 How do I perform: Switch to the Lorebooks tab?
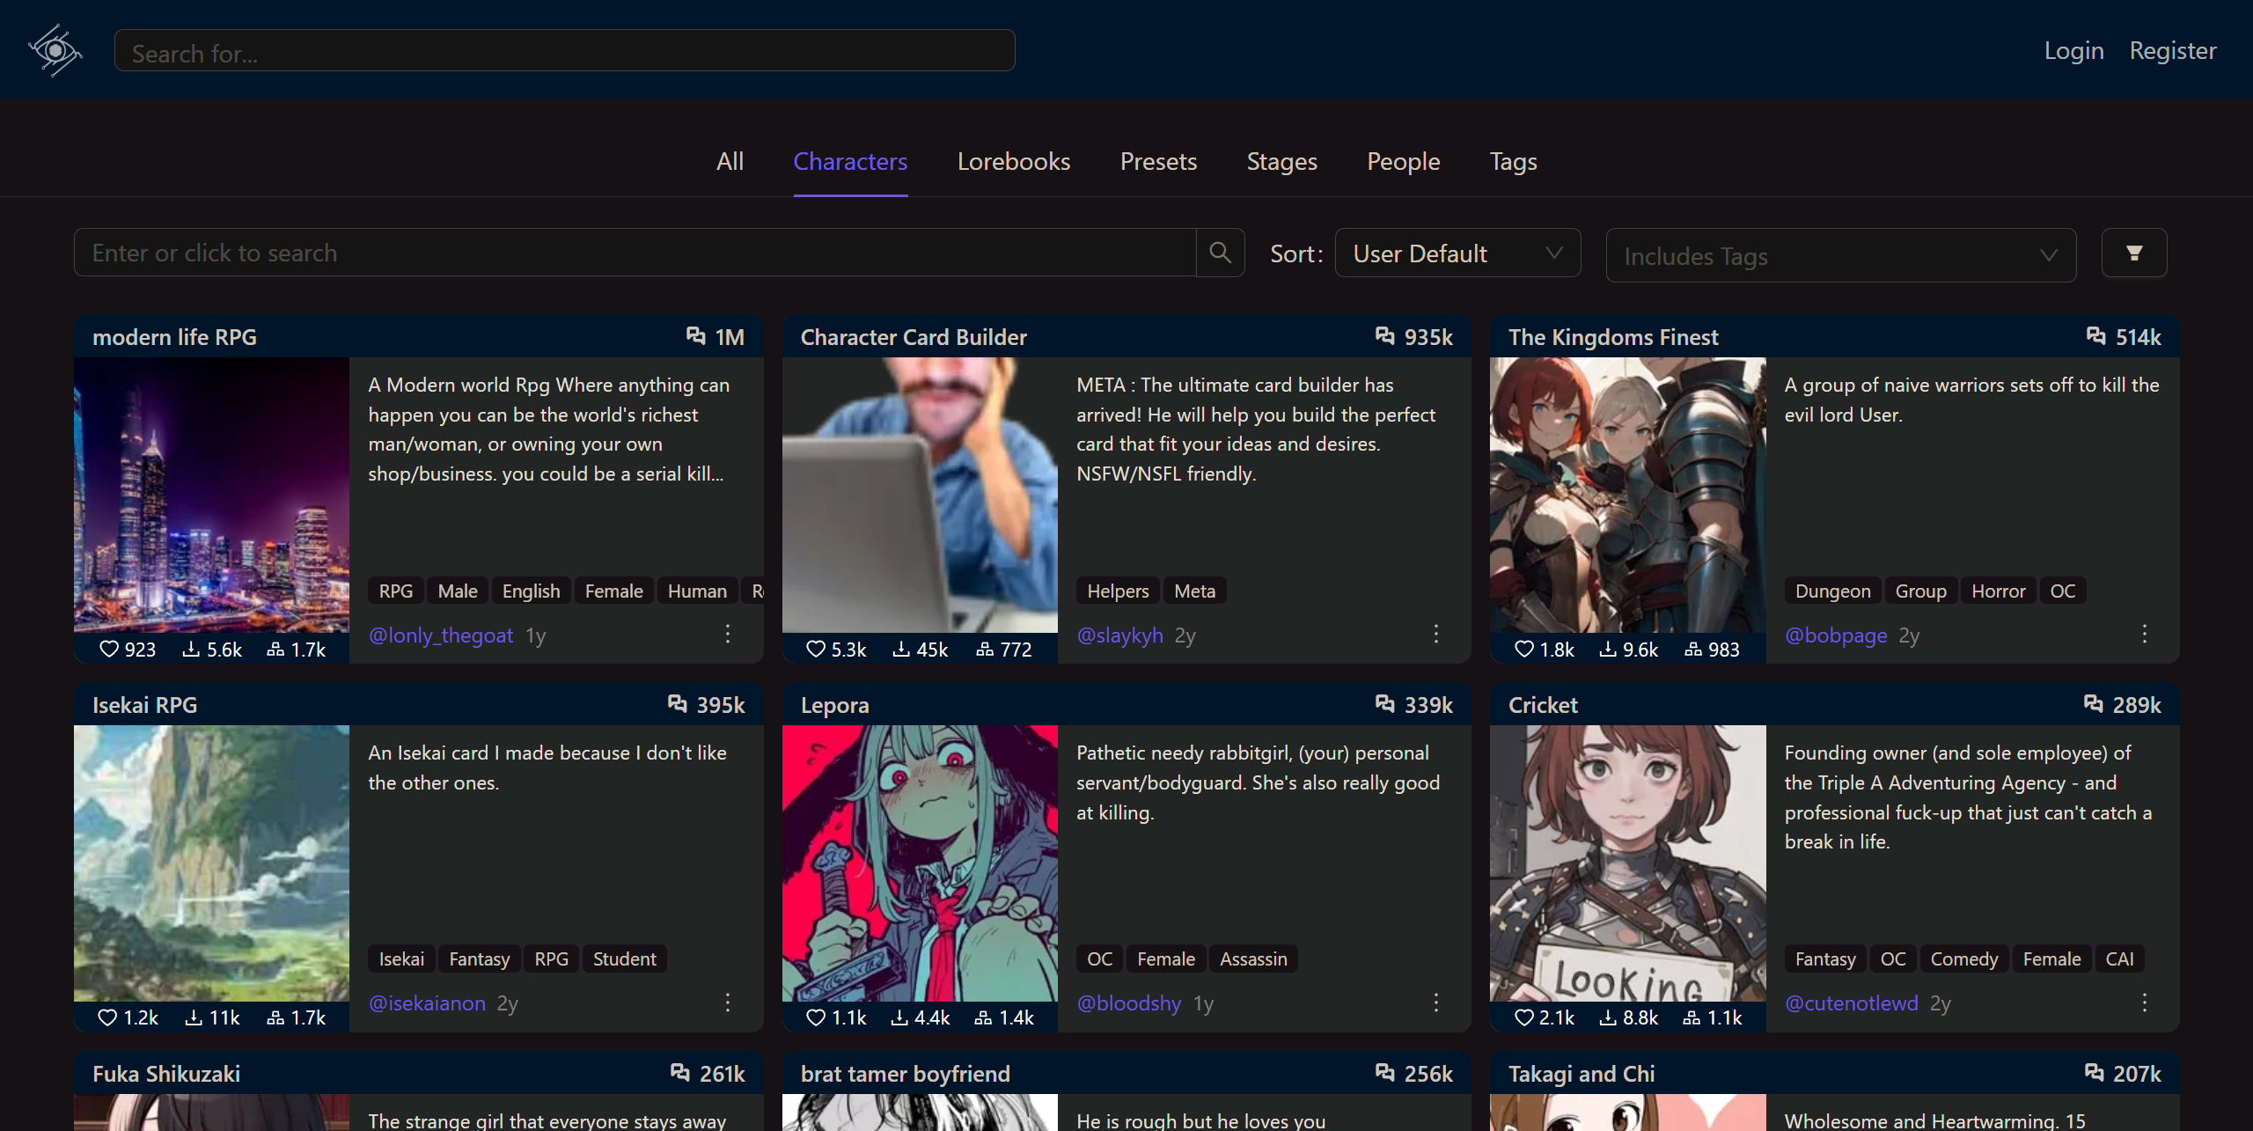[x=1013, y=162]
